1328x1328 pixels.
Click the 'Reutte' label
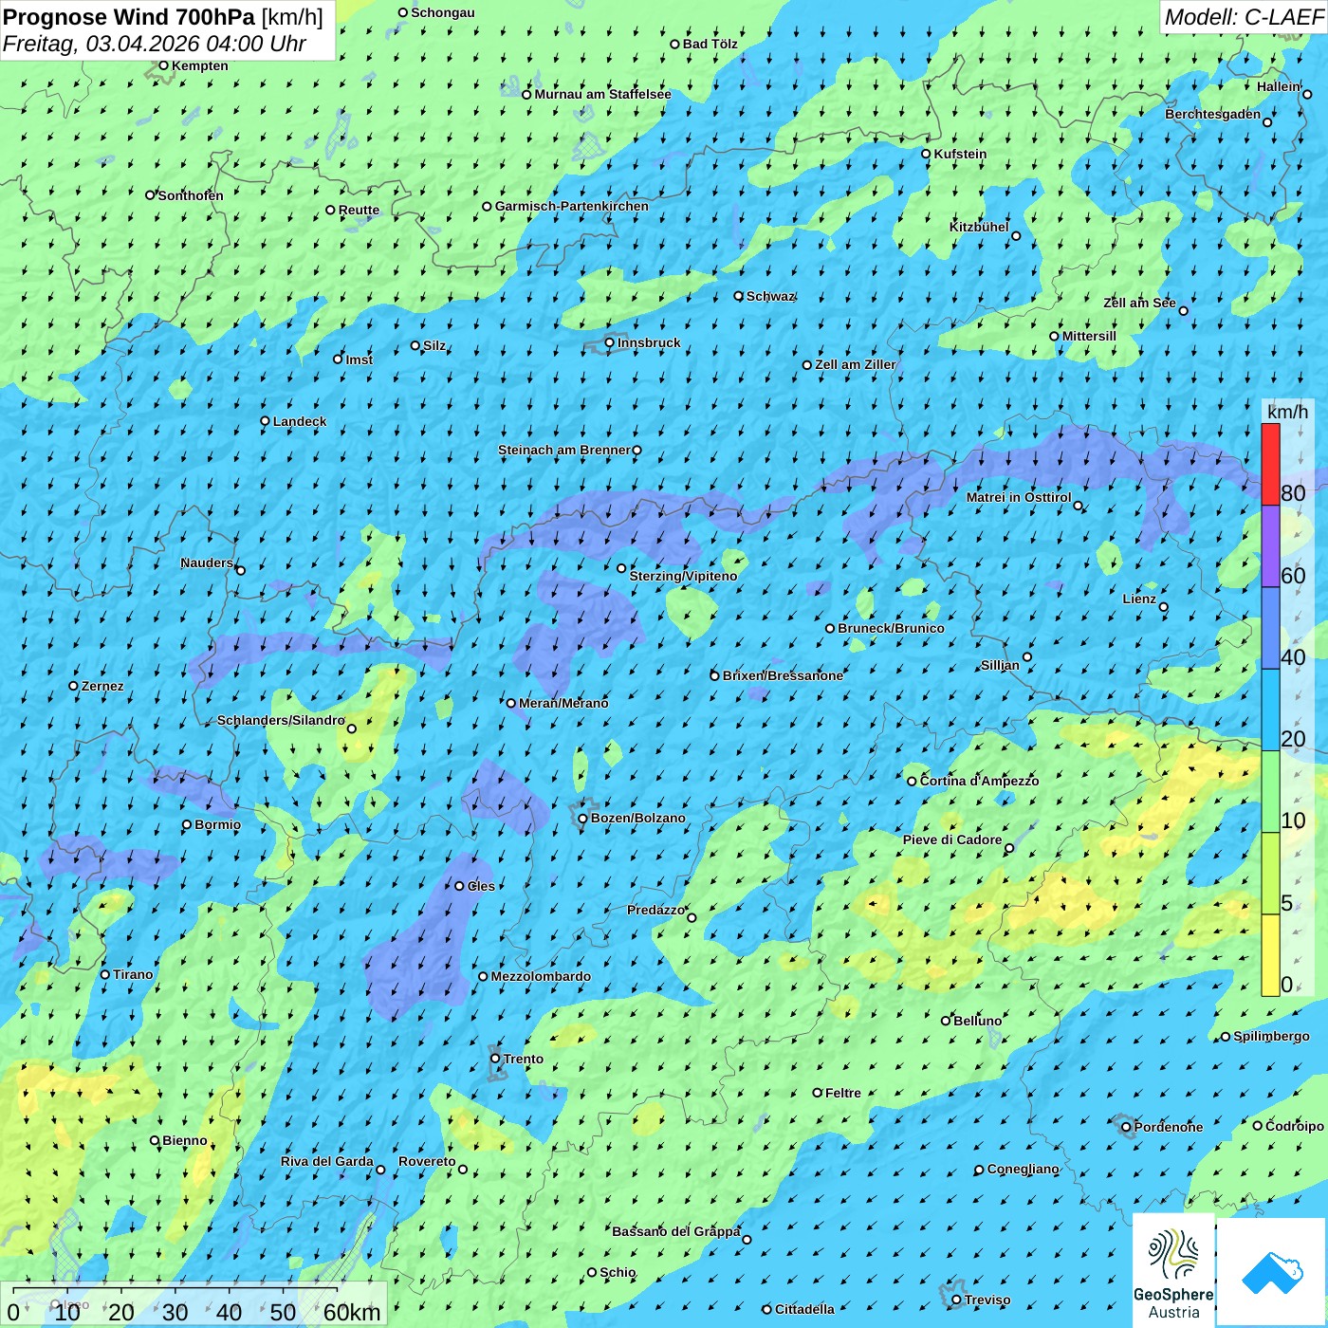click(359, 210)
